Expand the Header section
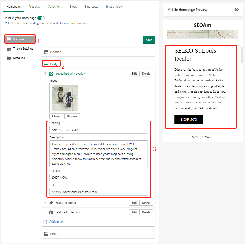 coord(98,52)
